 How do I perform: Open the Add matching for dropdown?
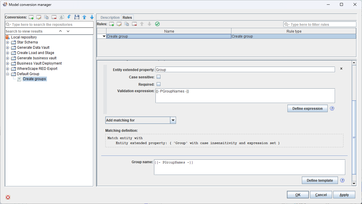pos(173,120)
